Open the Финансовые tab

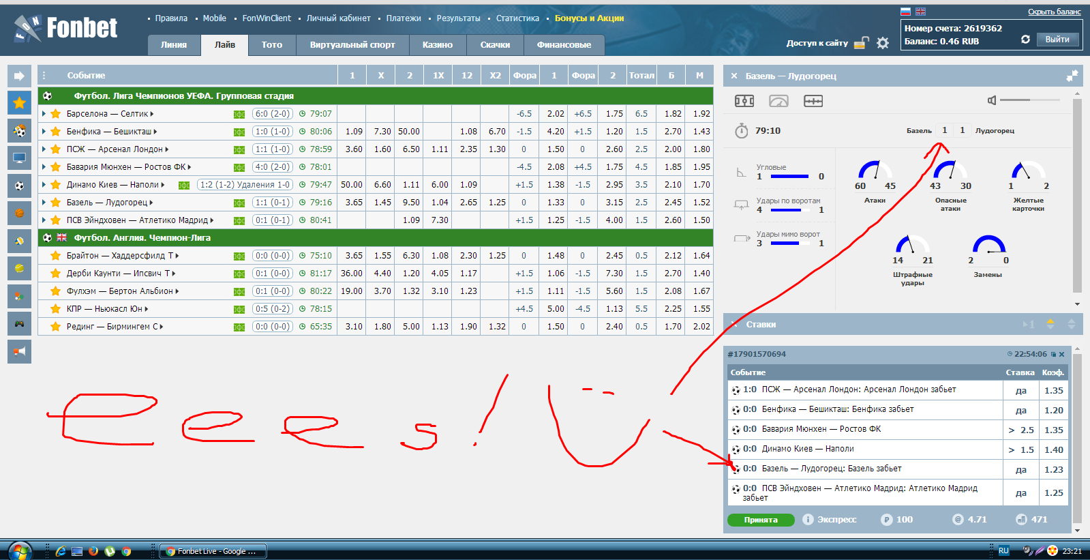click(564, 45)
